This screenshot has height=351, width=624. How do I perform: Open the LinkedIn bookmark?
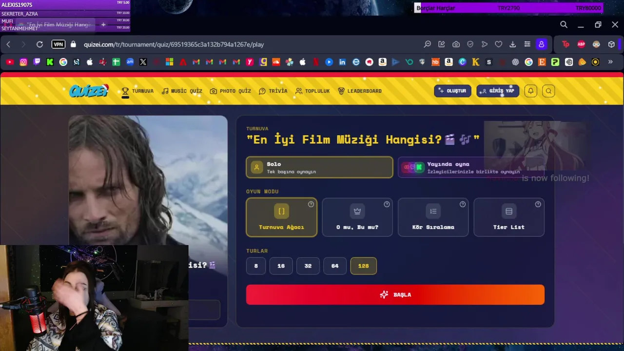click(342, 62)
